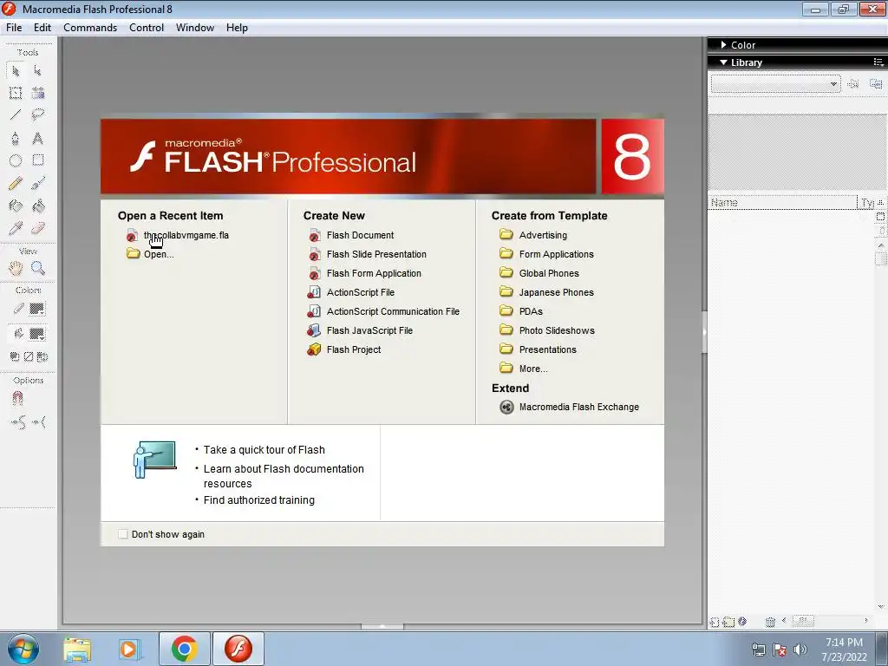Viewport: 888px width, 666px height.
Task: Select the Pencil tool
Action: [16, 183]
